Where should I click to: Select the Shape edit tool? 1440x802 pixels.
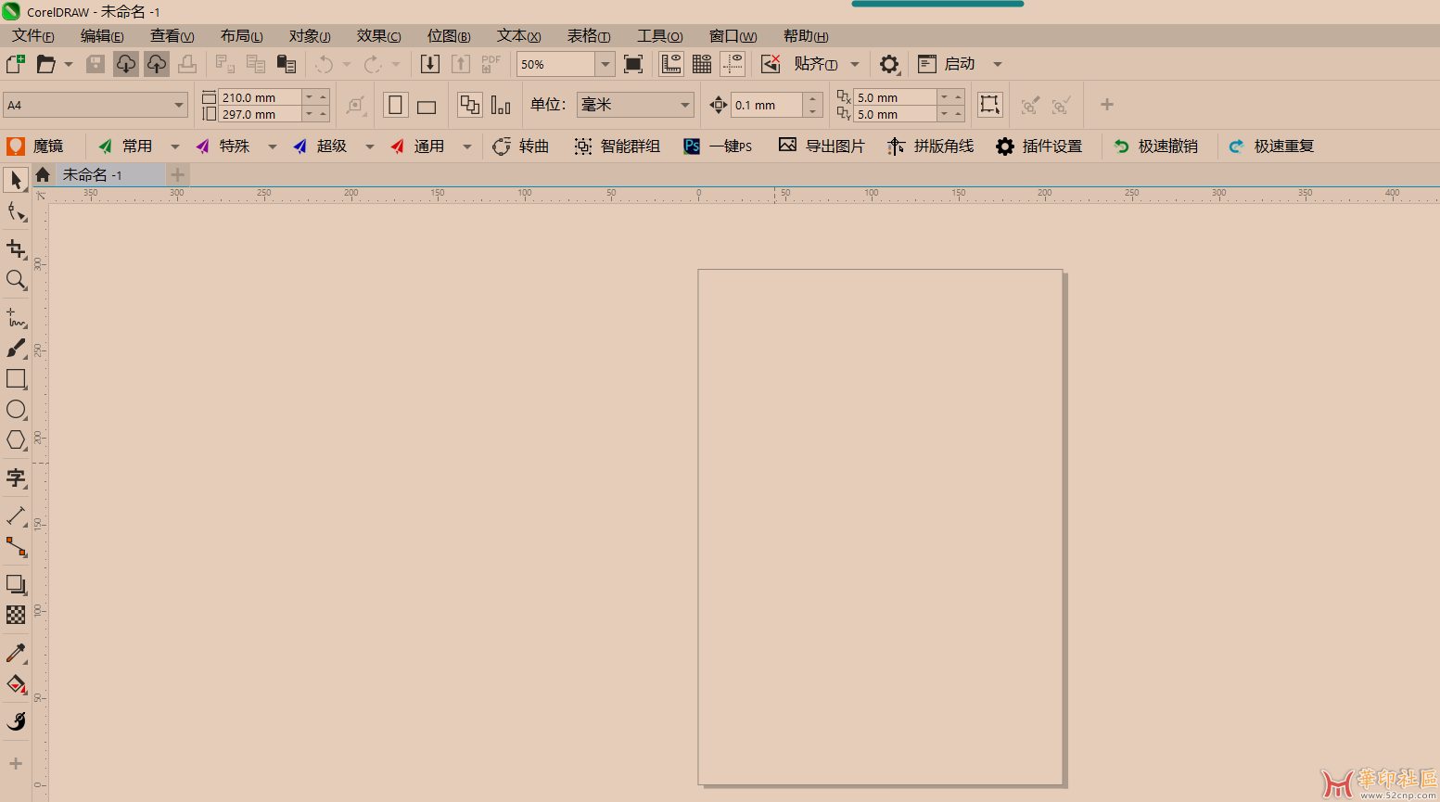tap(16, 212)
